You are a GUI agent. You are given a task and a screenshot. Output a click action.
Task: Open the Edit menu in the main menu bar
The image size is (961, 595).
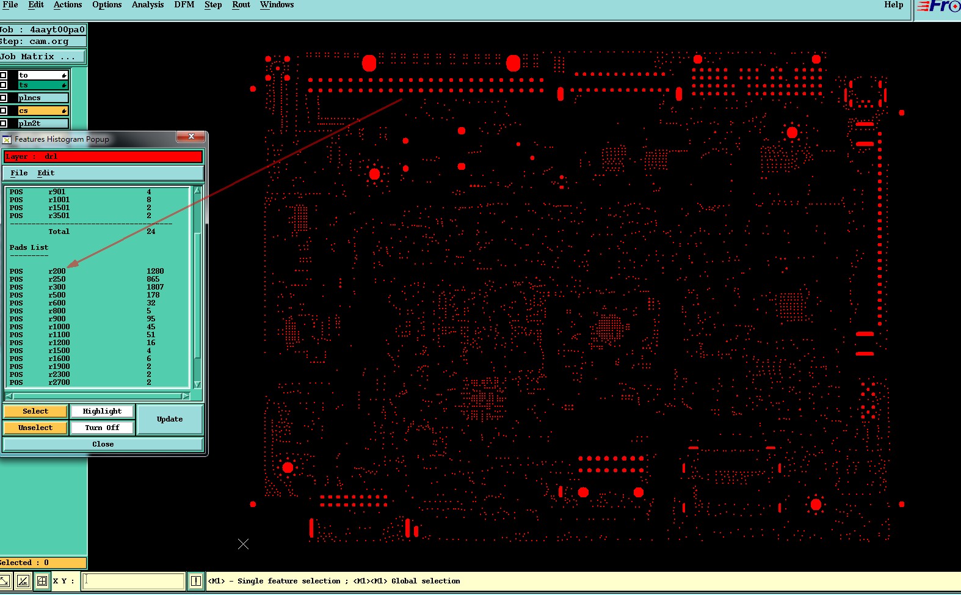pos(36,5)
